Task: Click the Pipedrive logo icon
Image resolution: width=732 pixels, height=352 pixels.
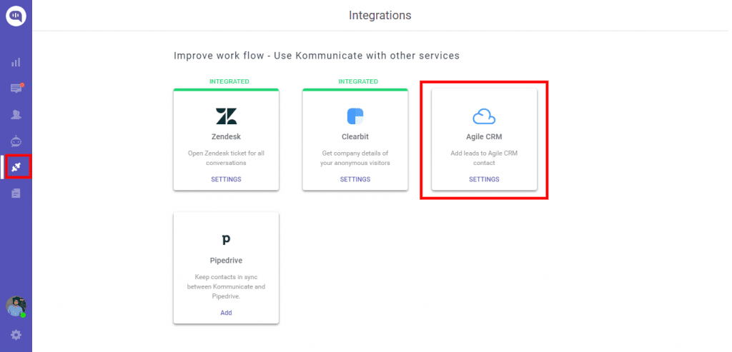Action: 226,240
